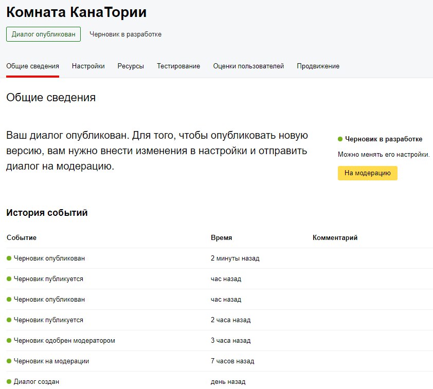Click green dot beside 'Черновик одобрен модератором'
Viewport: 433px width, 389px height.
tap(9, 341)
